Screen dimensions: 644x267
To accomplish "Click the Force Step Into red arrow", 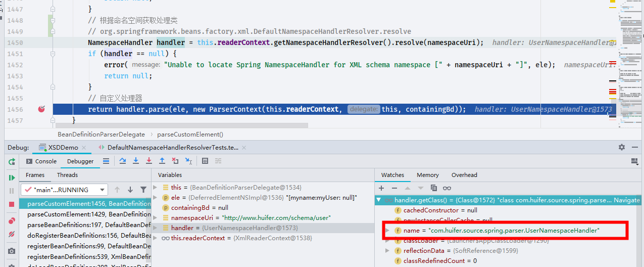I will [149, 161].
